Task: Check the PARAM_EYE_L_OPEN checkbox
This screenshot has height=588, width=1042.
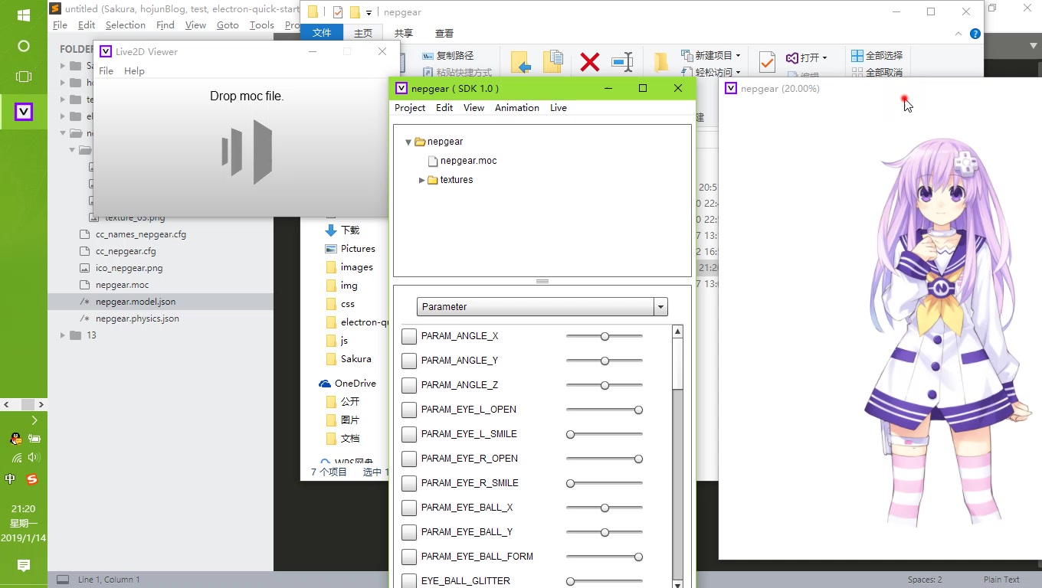Action: tap(409, 410)
